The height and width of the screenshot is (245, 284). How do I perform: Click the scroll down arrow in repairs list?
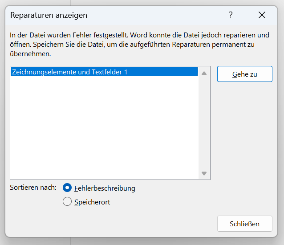click(x=204, y=173)
